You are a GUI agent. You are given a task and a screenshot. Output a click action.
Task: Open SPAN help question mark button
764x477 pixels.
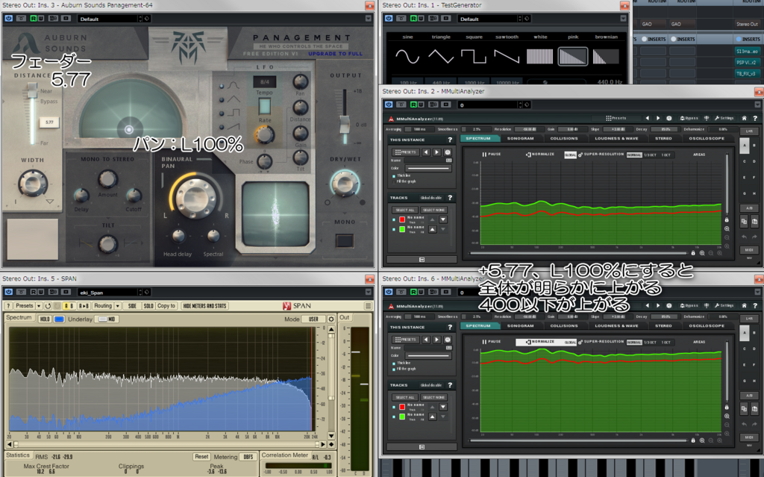(x=8, y=306)
